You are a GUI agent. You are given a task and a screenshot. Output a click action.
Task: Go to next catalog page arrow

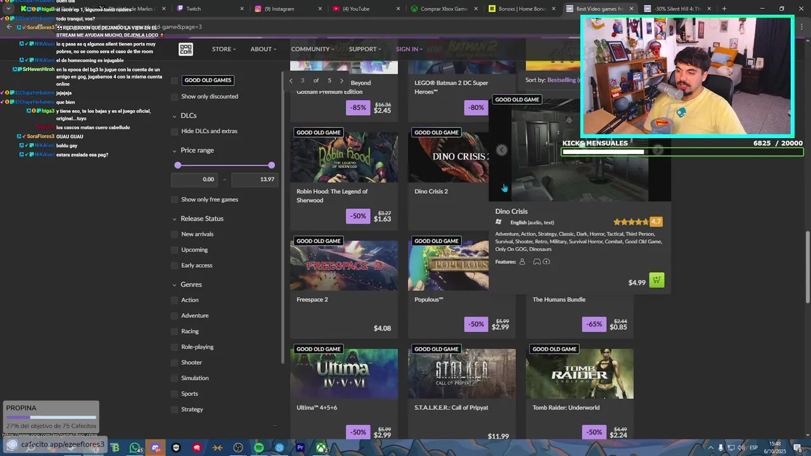pyautogui.click(x=342, y=80)
